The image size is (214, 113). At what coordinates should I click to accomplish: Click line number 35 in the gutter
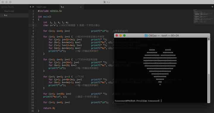33,108
